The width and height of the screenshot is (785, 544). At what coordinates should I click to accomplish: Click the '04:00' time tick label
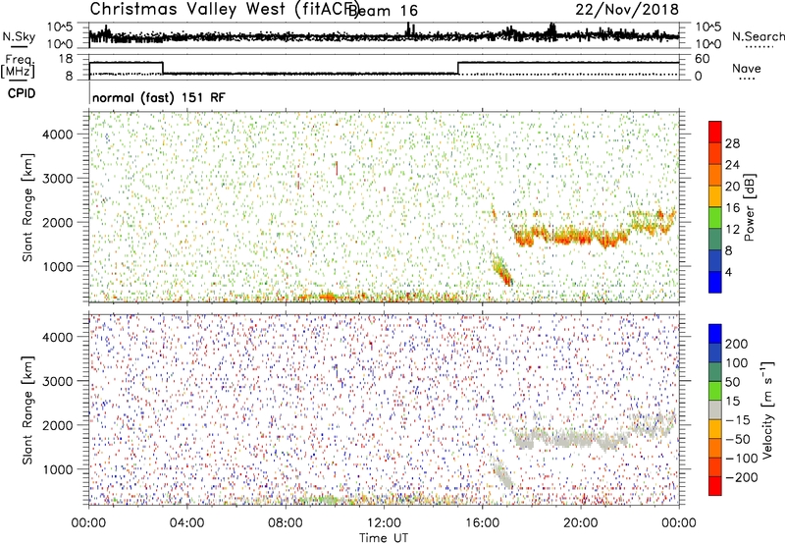[x=186, y=523]
